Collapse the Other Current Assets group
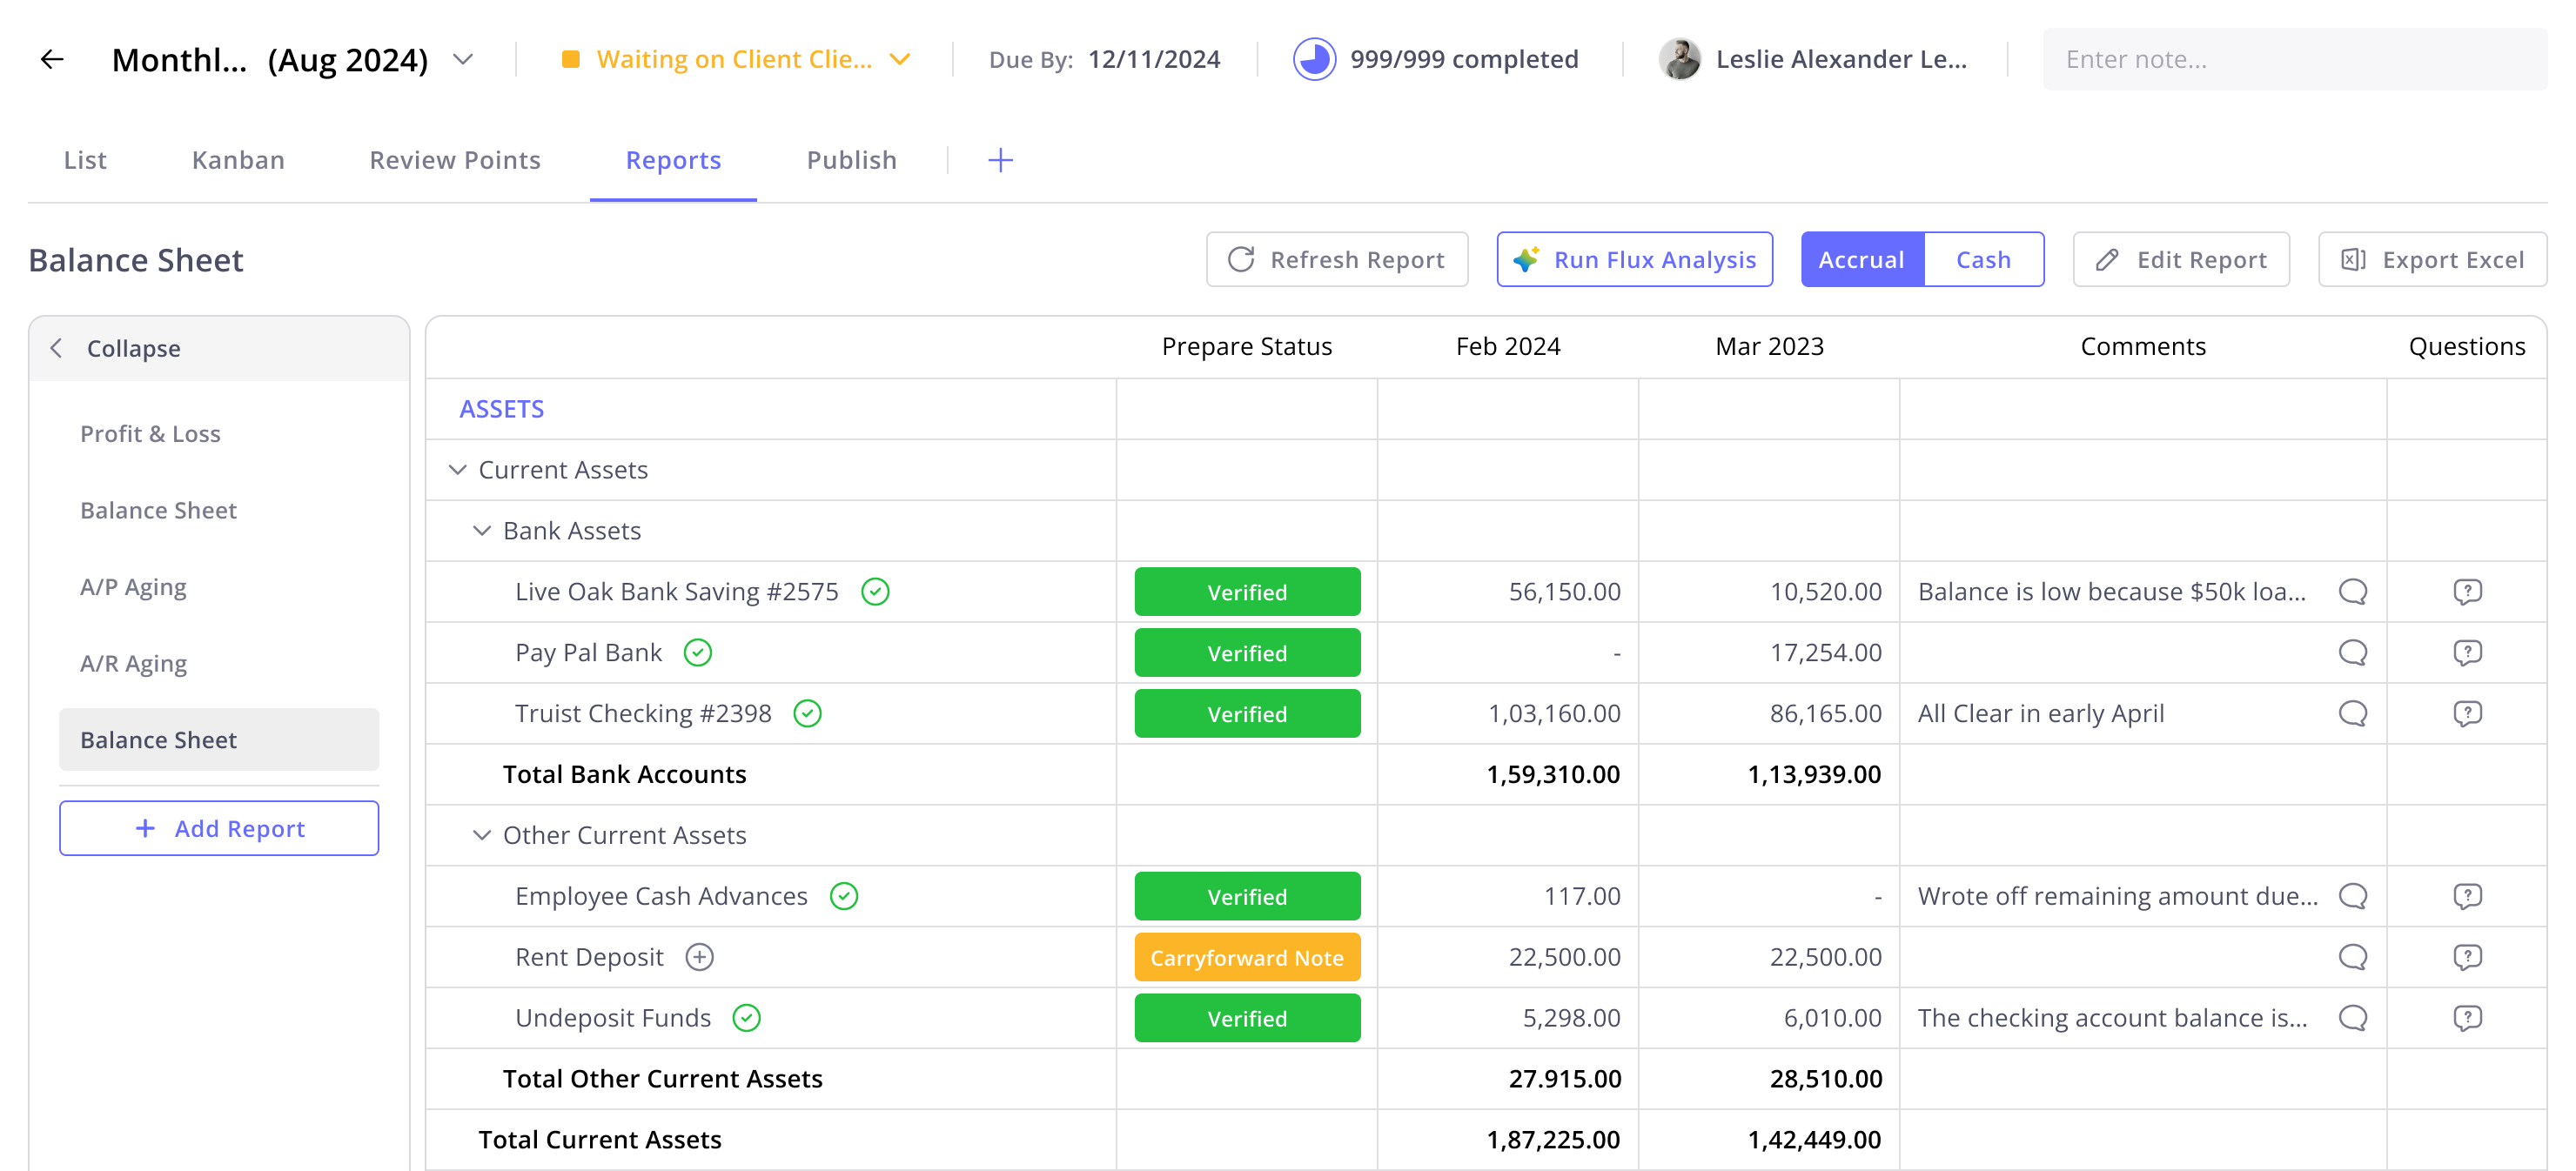The width and height of the screenshot is (2576, 1171). point(481,835)
